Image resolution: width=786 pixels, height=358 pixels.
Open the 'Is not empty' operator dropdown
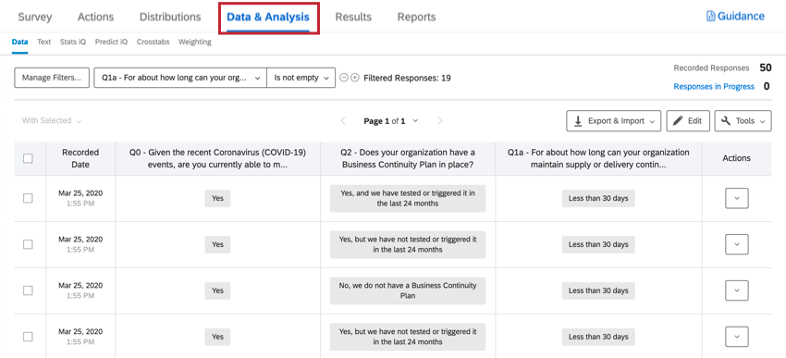301,78
